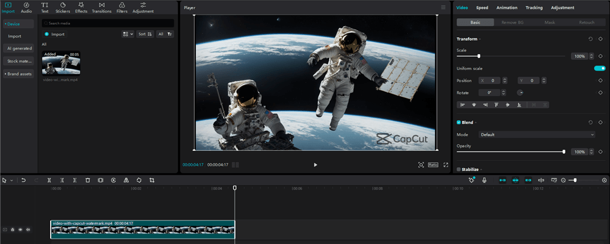Click the microphone Record voiceover icon
This screenshot has width=610, height=244.
[x=484, y=180]
